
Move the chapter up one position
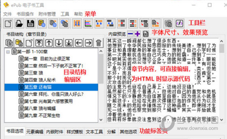(49, 43)
